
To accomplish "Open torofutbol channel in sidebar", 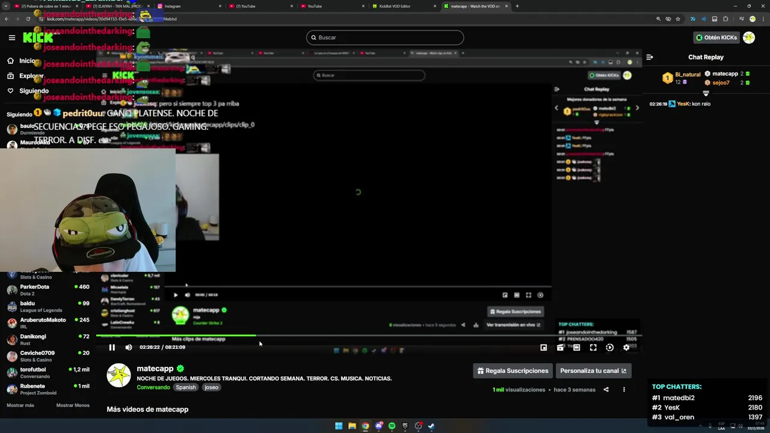I will click(48, 373).
